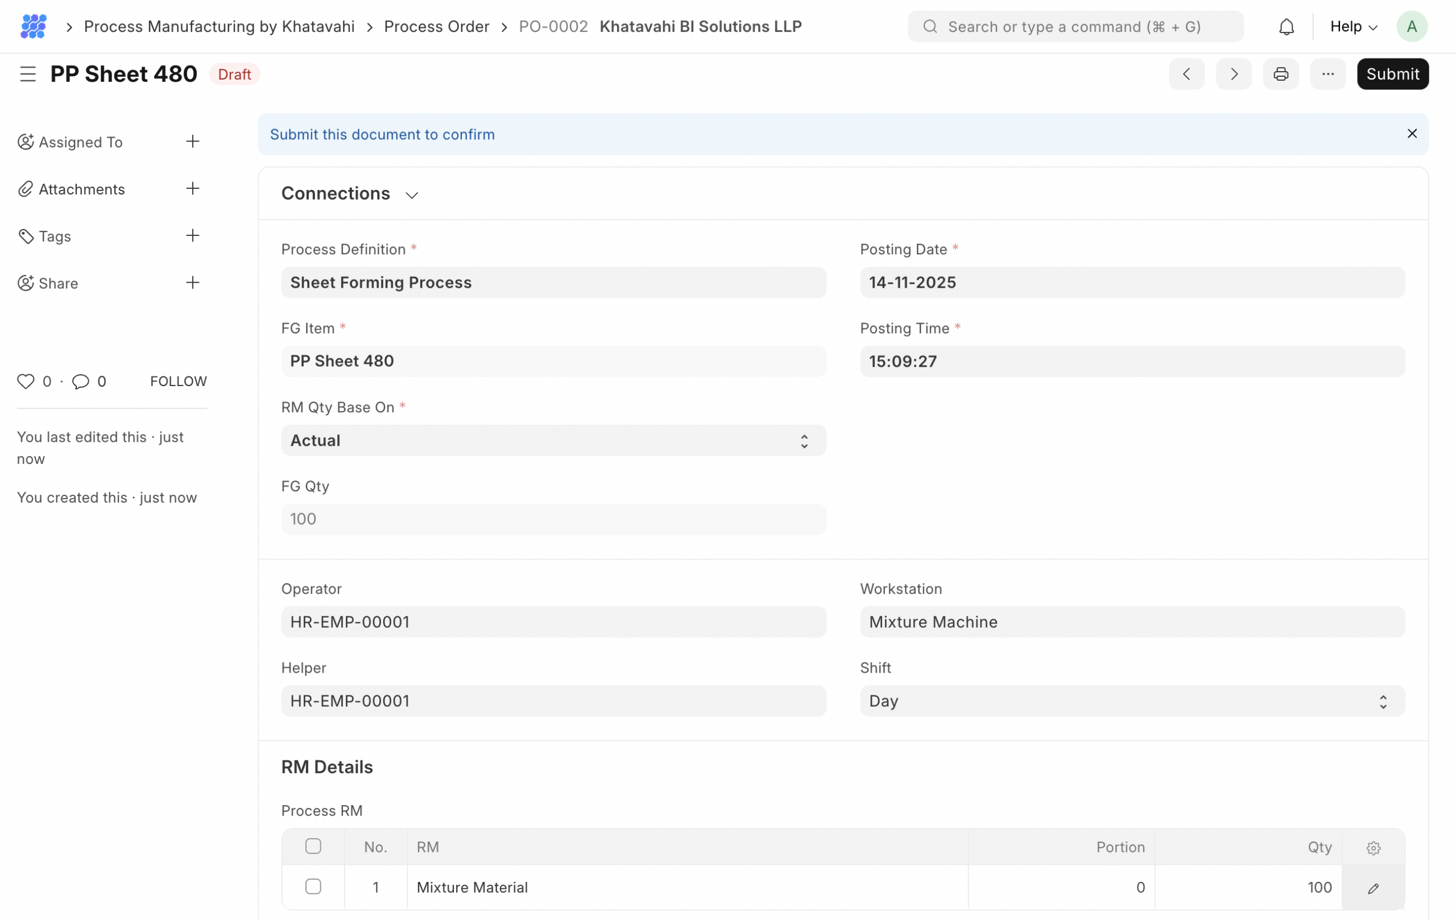
Task: Select all rows checkbox in Process RM header
Action: pyautogui.click(x=313, y=846)
